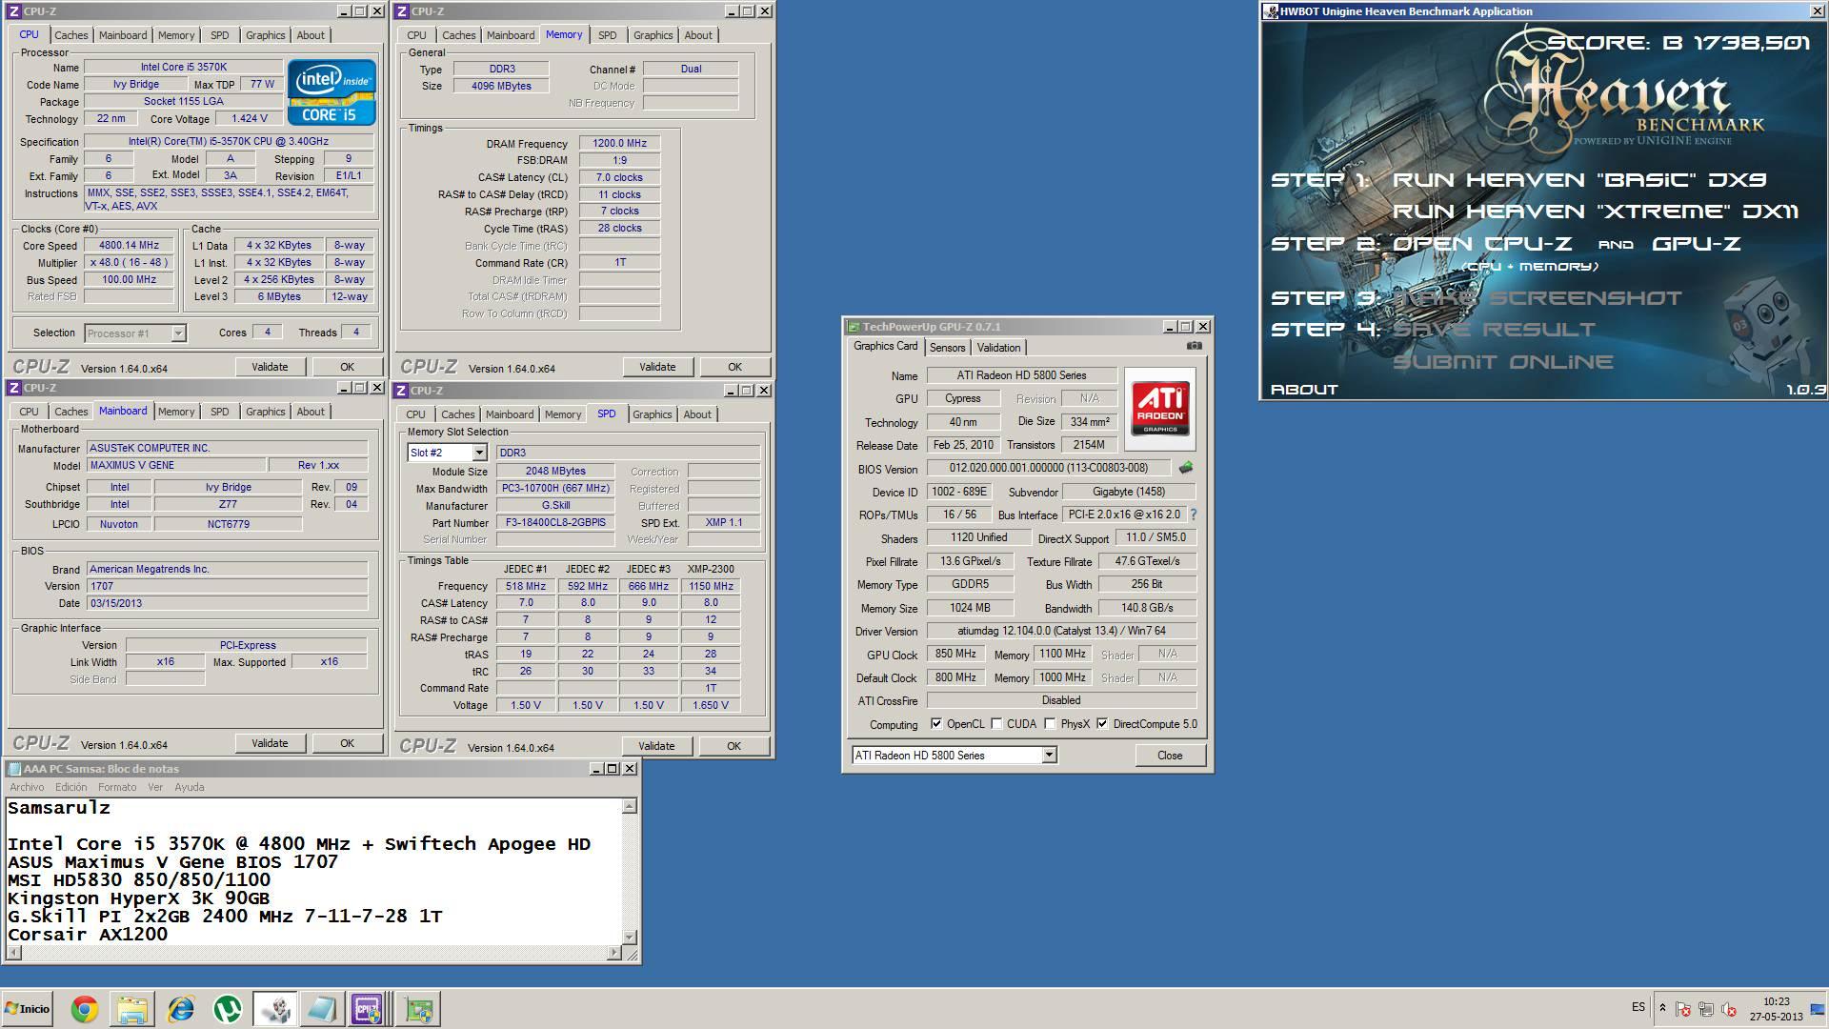This screenshot has height=1029, width=1829.
Task: Open the ATI Radeon HD 5800 Series dropdown
Action: (x=1049, y=756)
